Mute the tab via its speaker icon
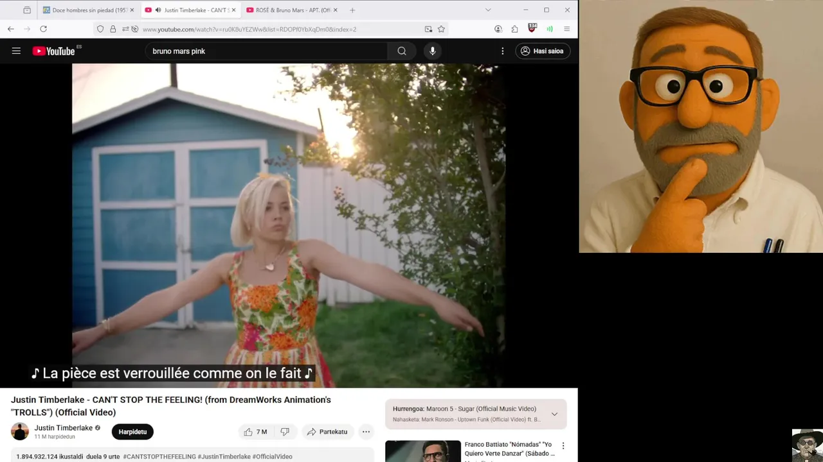 pos(158,10)
